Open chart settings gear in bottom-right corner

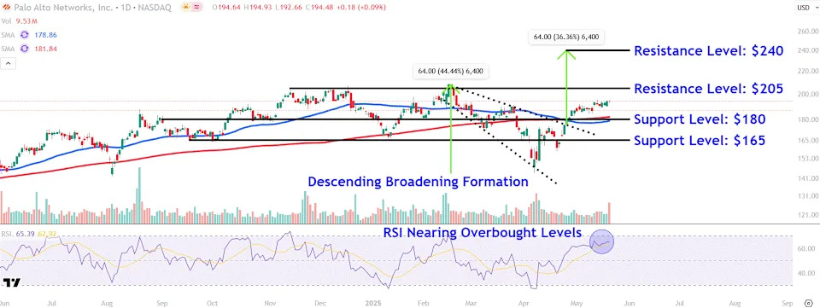[x=809, y=302]
